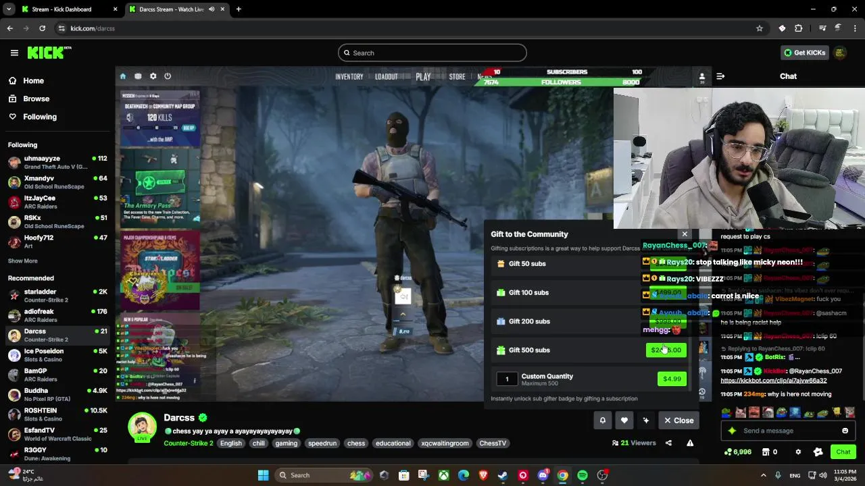Open Ice Poseidon recommended channel
Screen dimensions: 865x486
(57, 355)
